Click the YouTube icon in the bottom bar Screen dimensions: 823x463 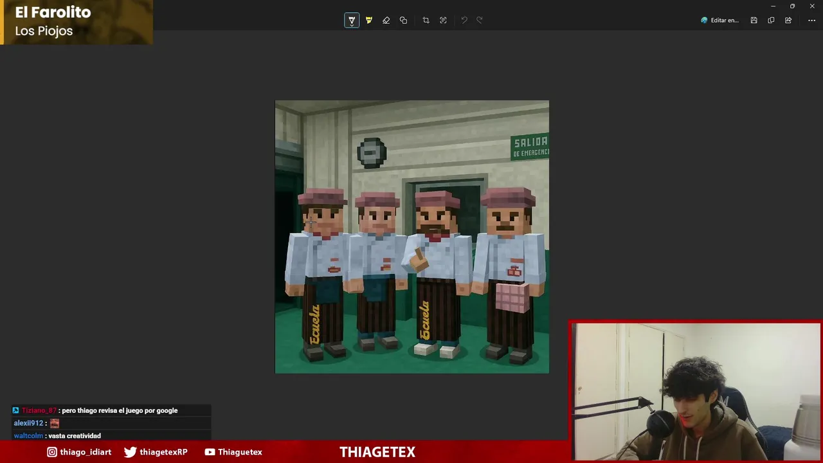click(x=210, y=452)
